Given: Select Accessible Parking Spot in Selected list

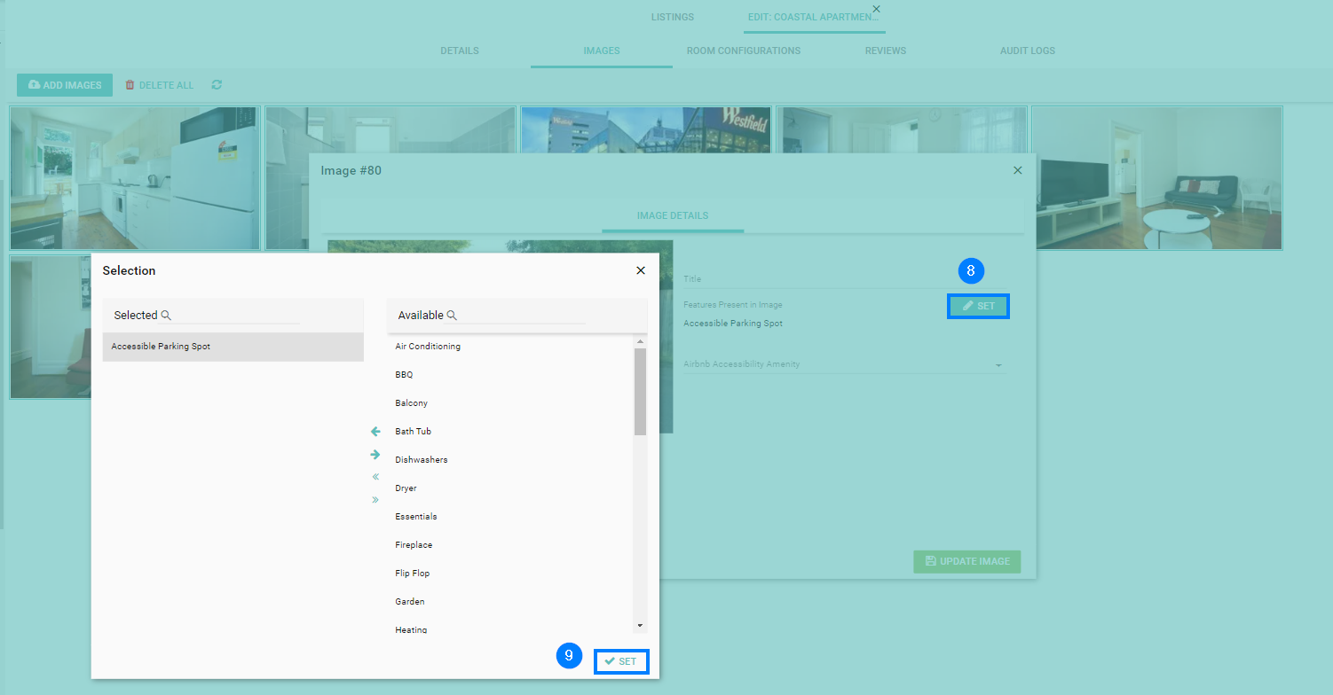Looking at the screenshot, I should pos(162,347).
